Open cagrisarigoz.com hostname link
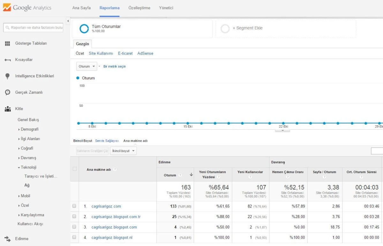Viewport: 383px width, 246px height. pyautogui.click(x=106, y=206)
